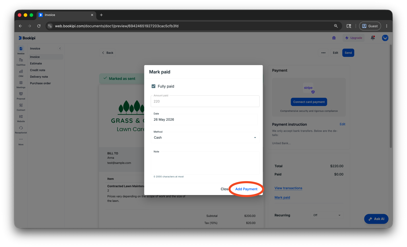This screenshot has height=247, width=407.
Task: Open the blue account avatar menu
Action: click(x=385, y=38)
